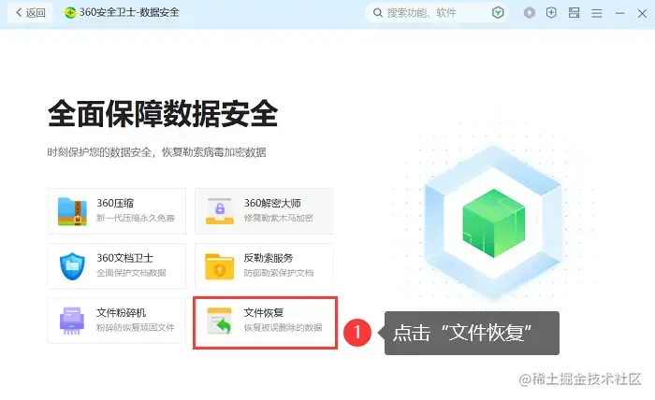
Task: Click the gray upload shield icon in title bar
Action: click(x=530, y=13)
